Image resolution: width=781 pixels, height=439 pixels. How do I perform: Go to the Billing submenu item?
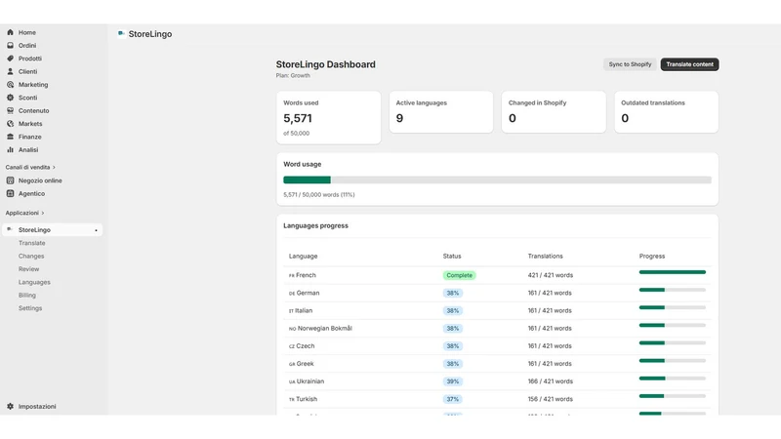(27, 296)
